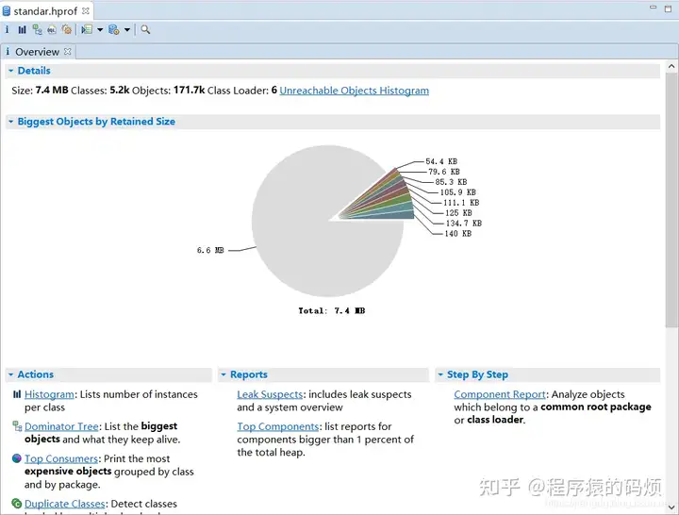Open the dropdown arrow next to reports icon

(x=100, y=30)
